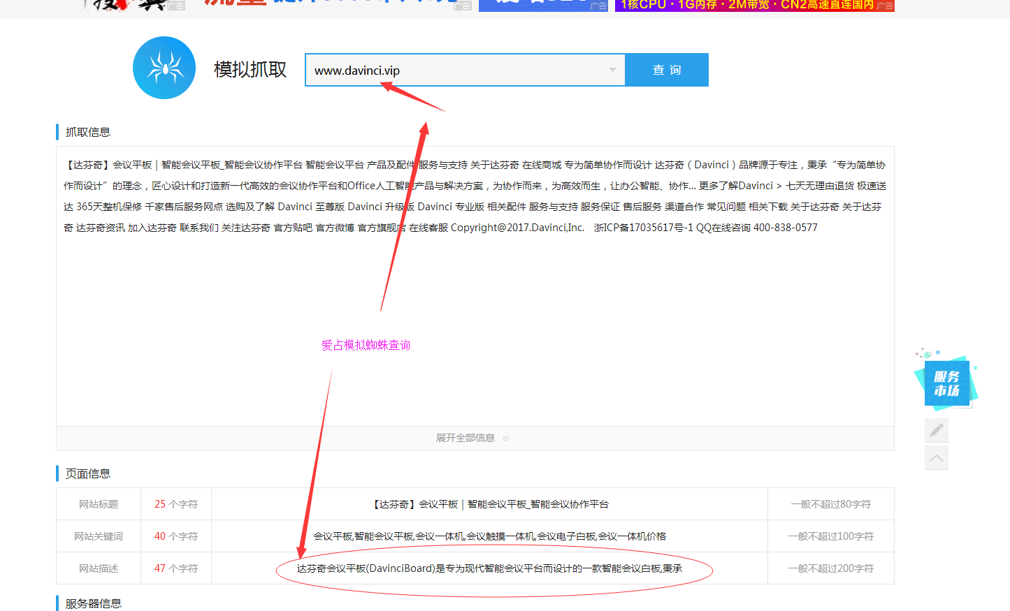Screen dimensions: 1010x611
Task: Click the 一般不超过200字符 hint cell
Action: 831,568
